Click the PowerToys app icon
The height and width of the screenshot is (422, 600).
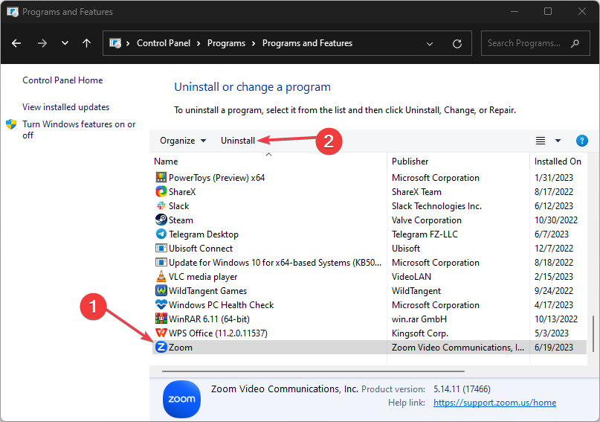[161, 177]
